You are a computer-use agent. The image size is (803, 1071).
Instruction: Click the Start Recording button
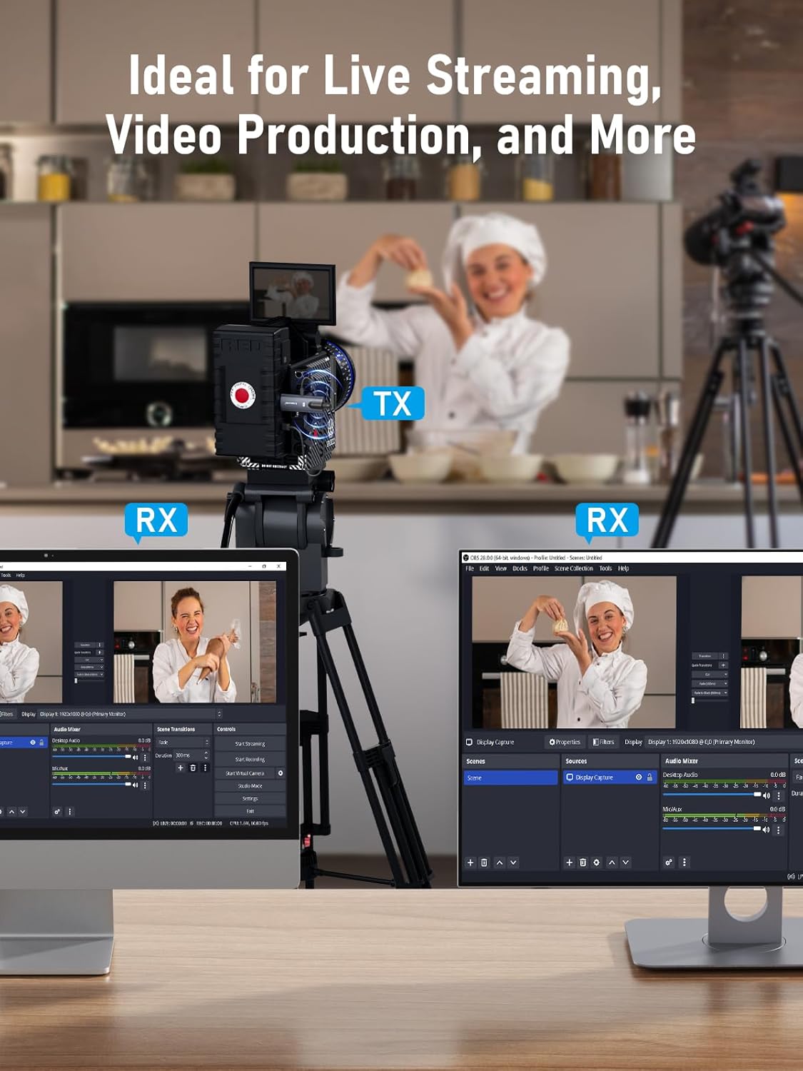(x=250, y=759)
